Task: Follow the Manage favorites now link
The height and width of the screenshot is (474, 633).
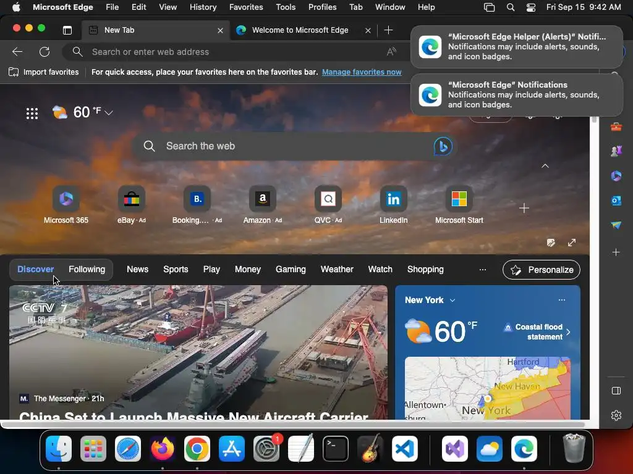Action: coord(362,72)
